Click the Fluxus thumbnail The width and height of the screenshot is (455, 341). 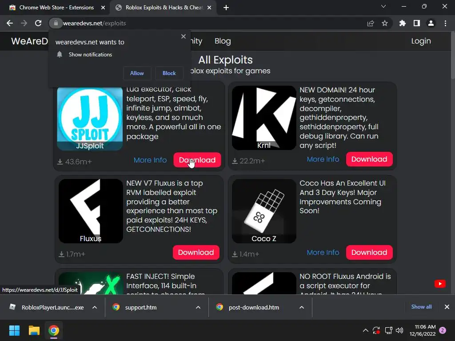tap(91, 211)
